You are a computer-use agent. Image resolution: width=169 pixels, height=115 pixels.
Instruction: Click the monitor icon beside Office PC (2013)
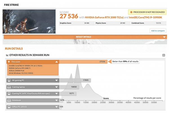click(9, 107)
